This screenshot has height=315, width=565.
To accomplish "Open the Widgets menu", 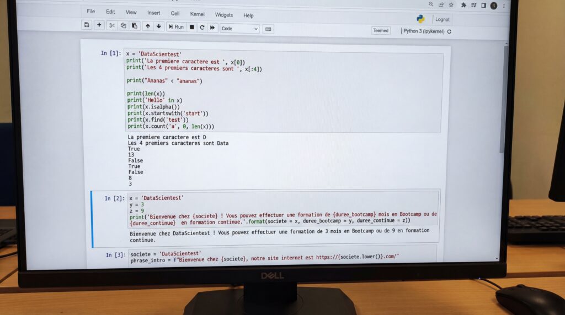I will (x=224, y=15).
